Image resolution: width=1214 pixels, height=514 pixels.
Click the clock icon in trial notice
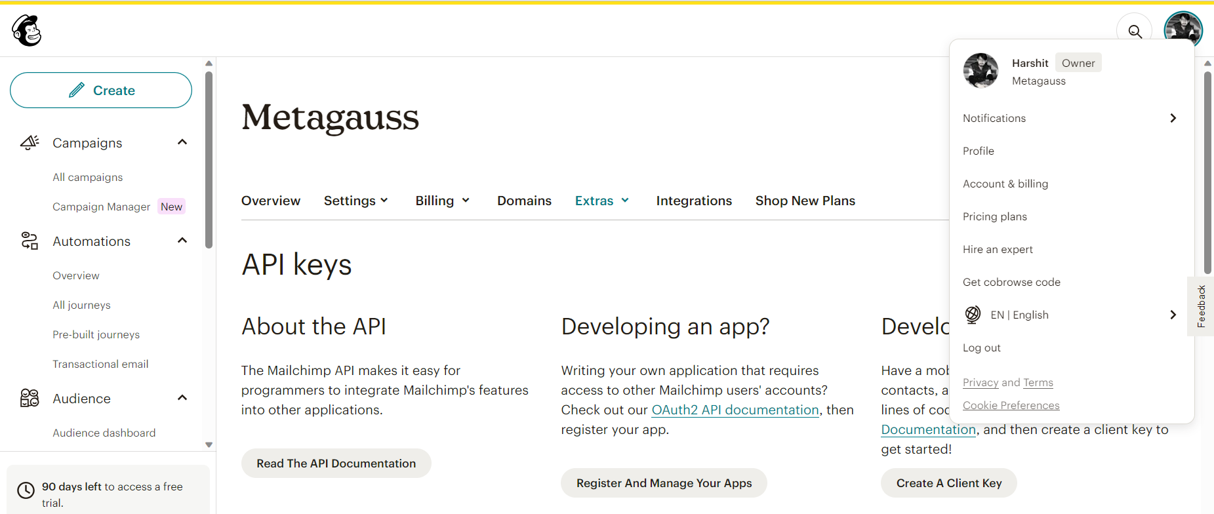pos(26,490)
